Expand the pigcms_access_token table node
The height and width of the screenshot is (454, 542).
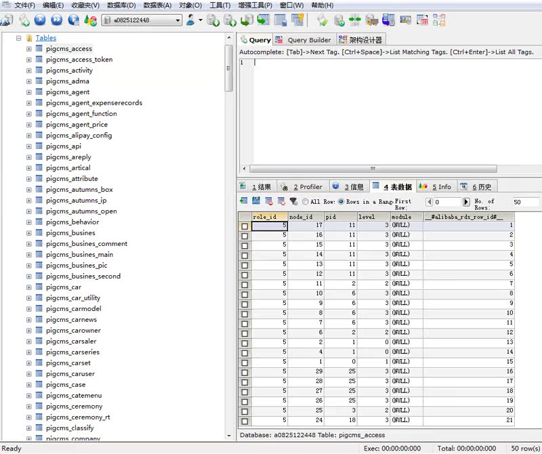tap(29, 60)
